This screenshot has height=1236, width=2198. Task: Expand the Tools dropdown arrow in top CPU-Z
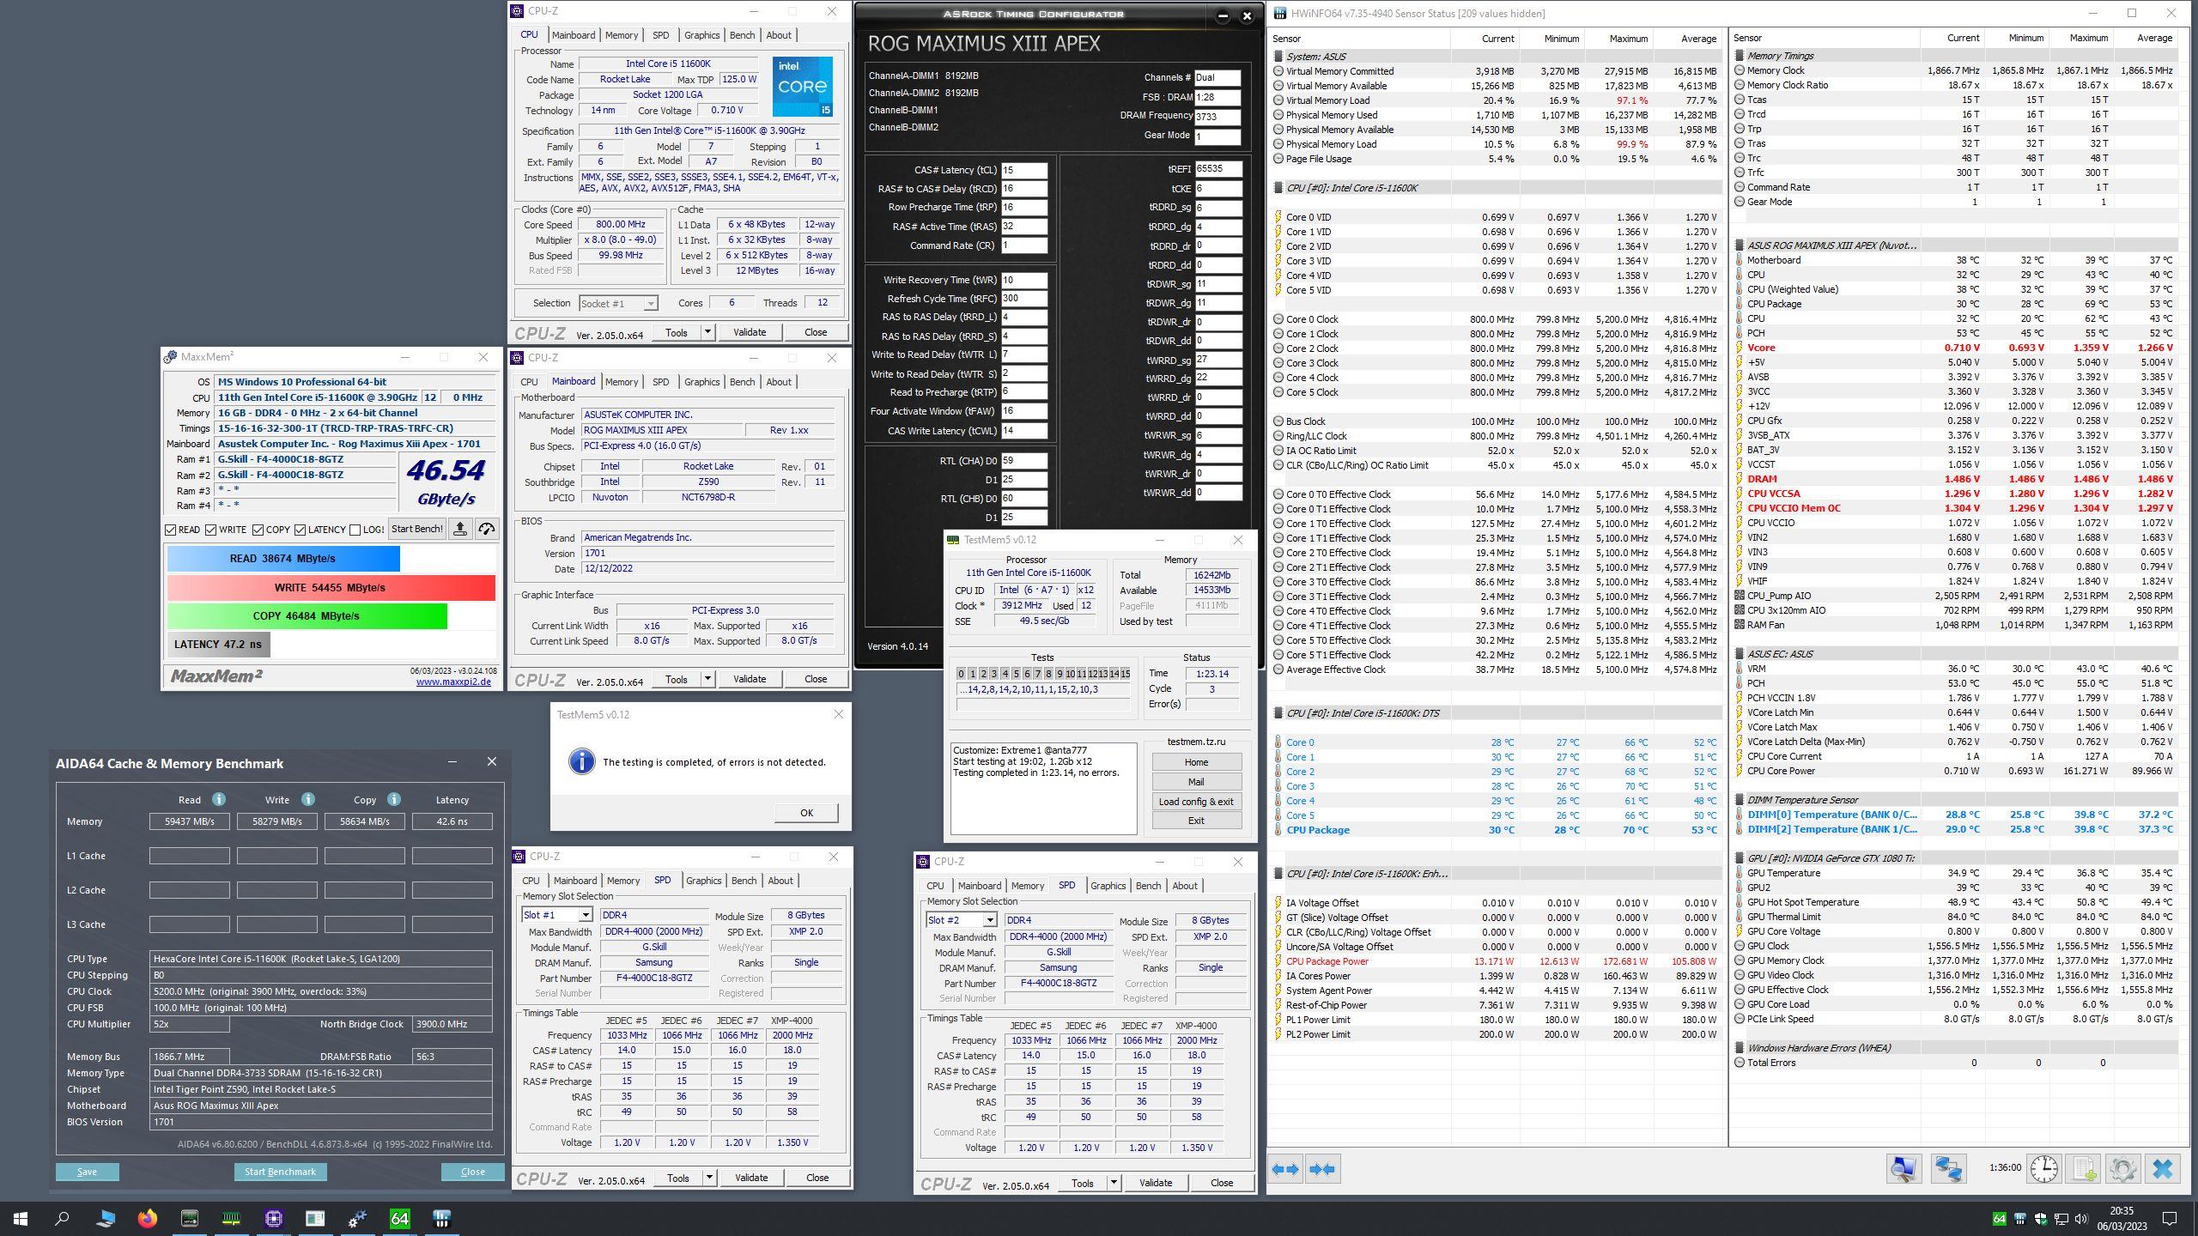point(707,332)
